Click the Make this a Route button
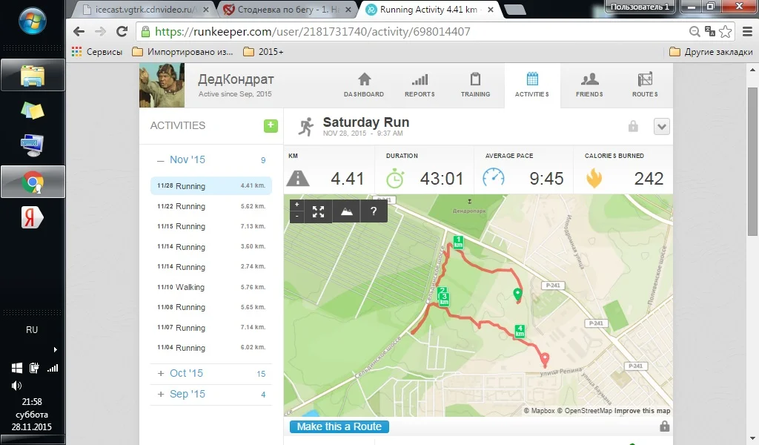759x445 pixels. [339, 426]
